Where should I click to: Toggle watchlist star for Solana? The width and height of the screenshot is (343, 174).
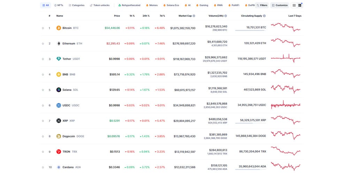pyautogui.click(x=43, y=90)
